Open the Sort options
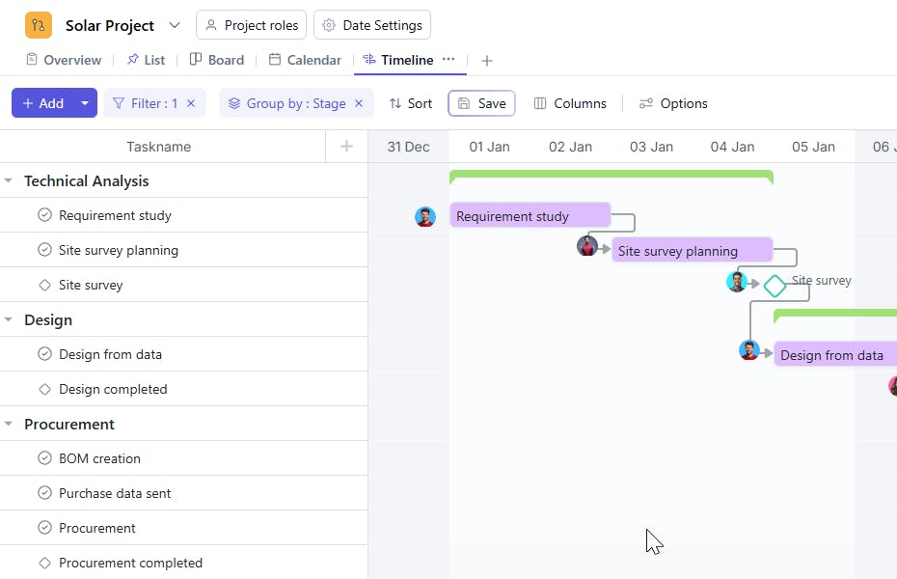This screenshot has height=579, width=897. click(411, 103)
